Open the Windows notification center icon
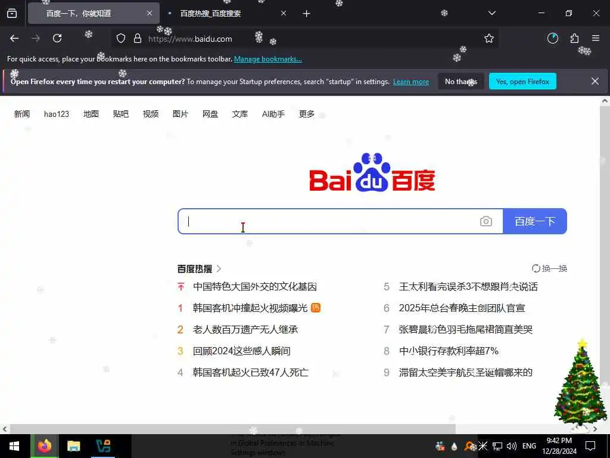The image size is (610, 458). coord(590,446)
